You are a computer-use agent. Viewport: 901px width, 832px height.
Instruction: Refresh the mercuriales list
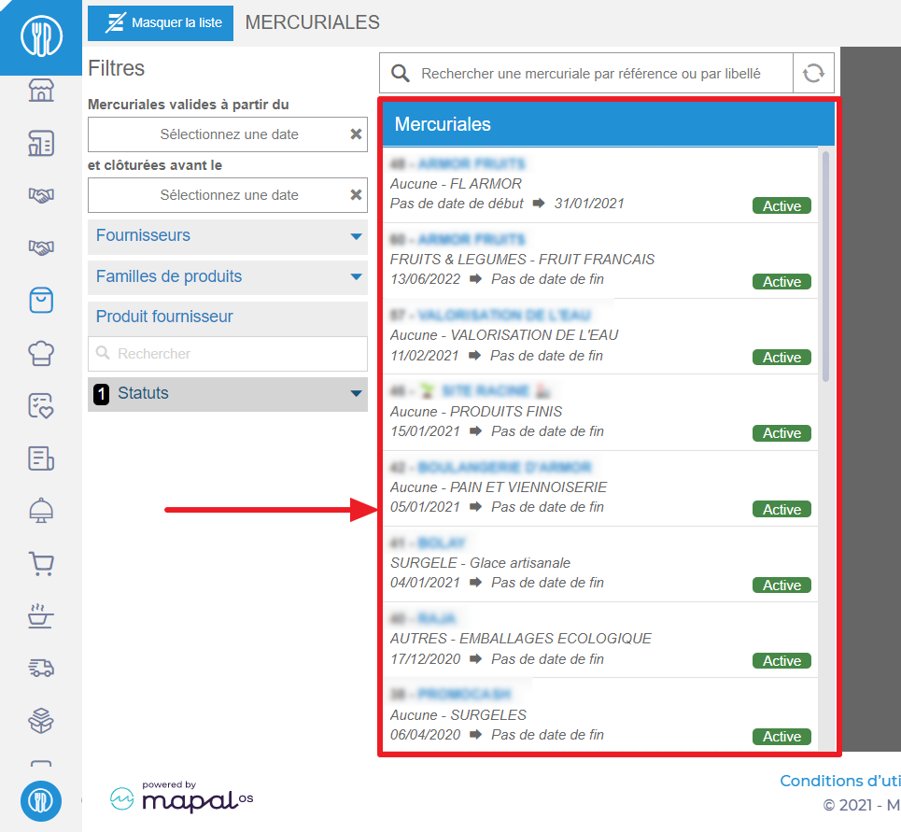coord(813,73)
